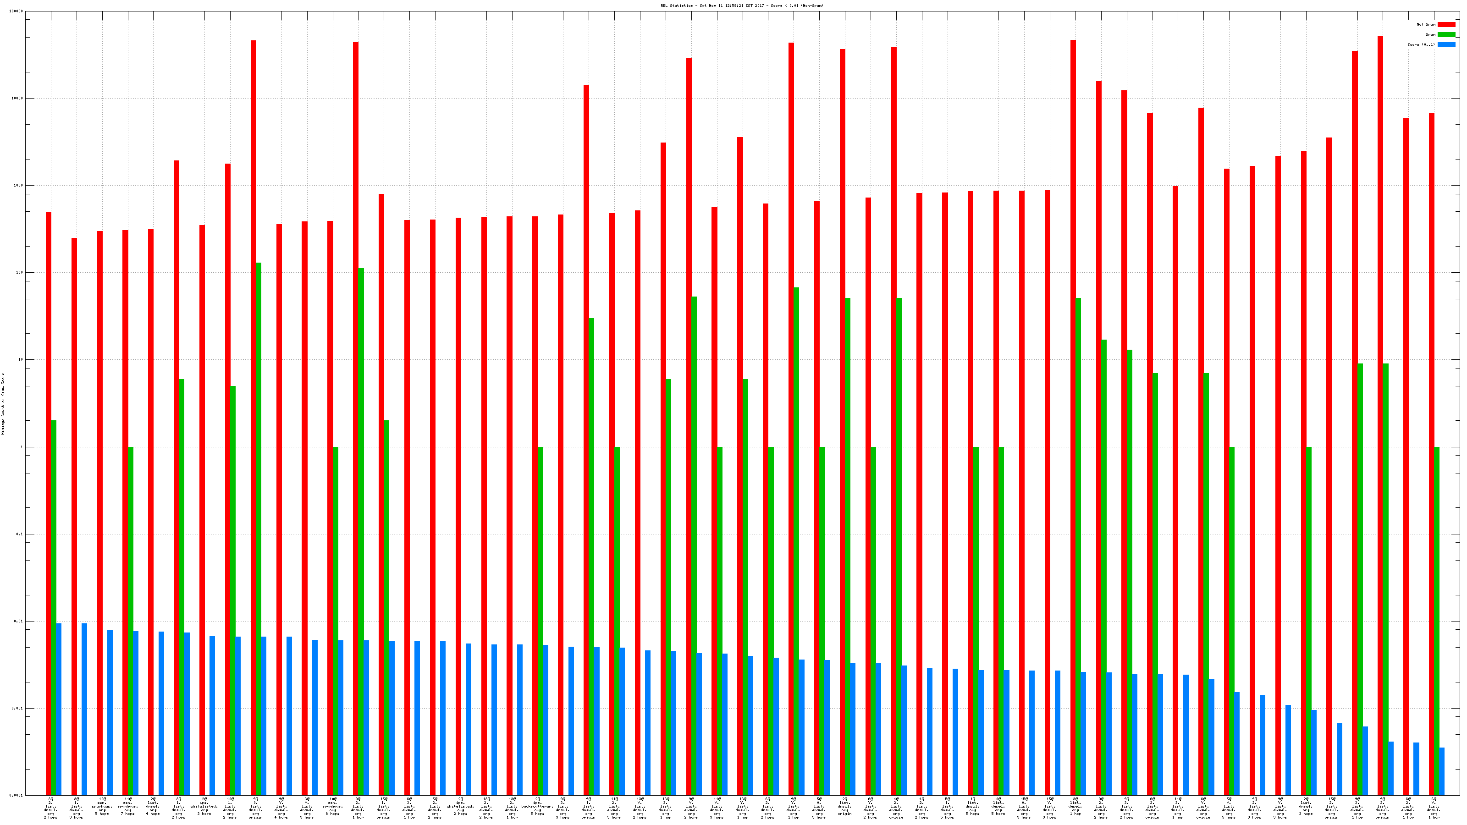
Task: Click the 0.0001 y-axis tick label
Action: tap(16, 795)
